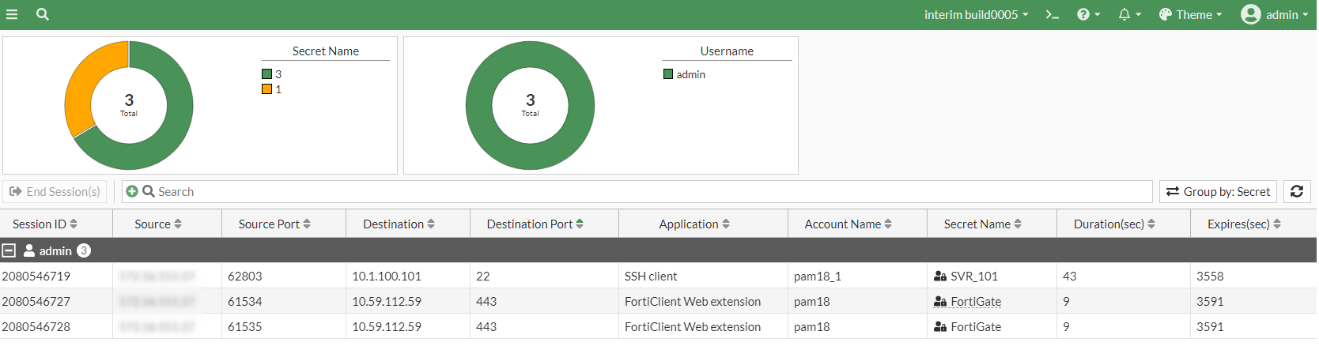This screenshot has width=1319, height=350.
Task: Click the admin group count badge 3
Action: click(x=84, y=250)
